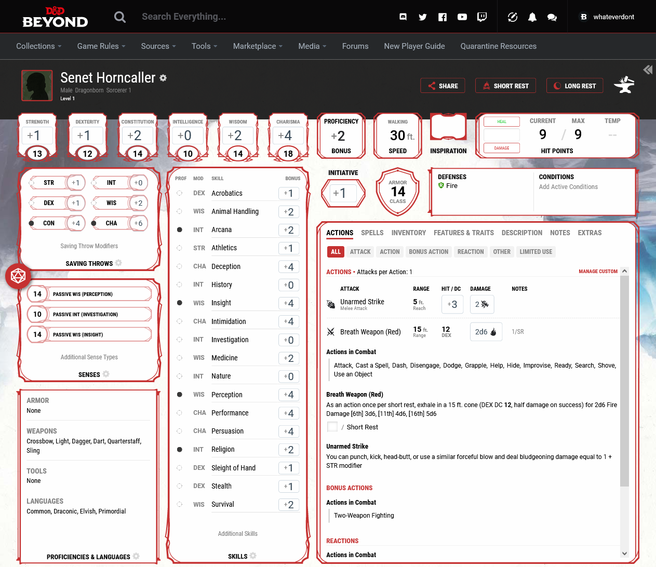Viewport: 656px width, 567px height.
Task: Filter actions by Limited Use
Action: tap(536, 252)
